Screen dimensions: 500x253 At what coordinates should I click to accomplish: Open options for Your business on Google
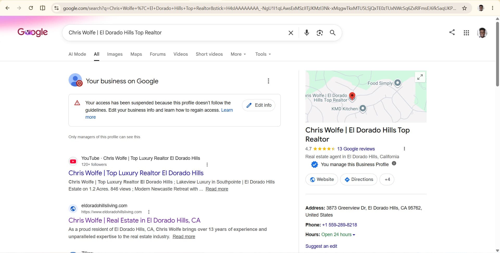tap(268, 81)
